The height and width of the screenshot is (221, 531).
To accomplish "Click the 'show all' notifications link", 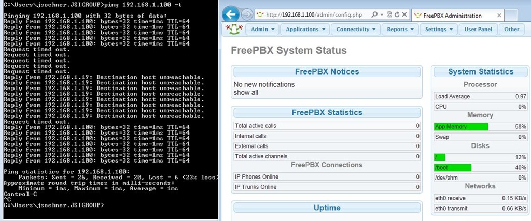I will tap(246, 93).
